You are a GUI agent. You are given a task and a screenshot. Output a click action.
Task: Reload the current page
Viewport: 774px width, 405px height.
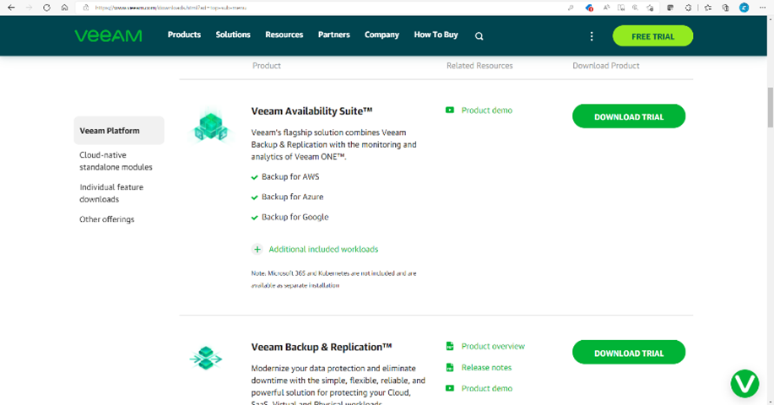[x=46, y=8]
